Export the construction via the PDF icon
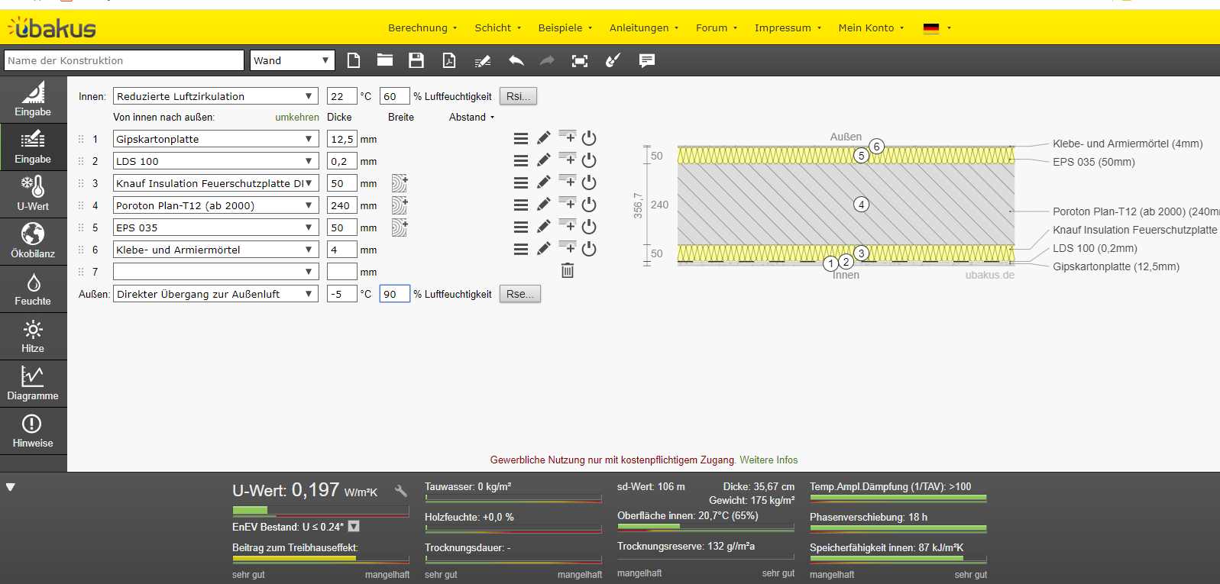The width and height of the screenshot is (1220, 584). click(449, 60)
